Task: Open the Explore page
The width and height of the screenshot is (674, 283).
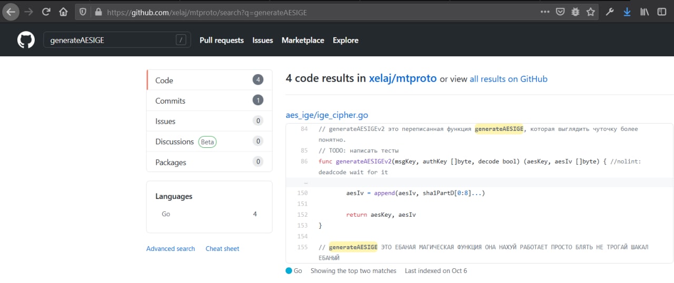Action: click(x=345, y=40)
